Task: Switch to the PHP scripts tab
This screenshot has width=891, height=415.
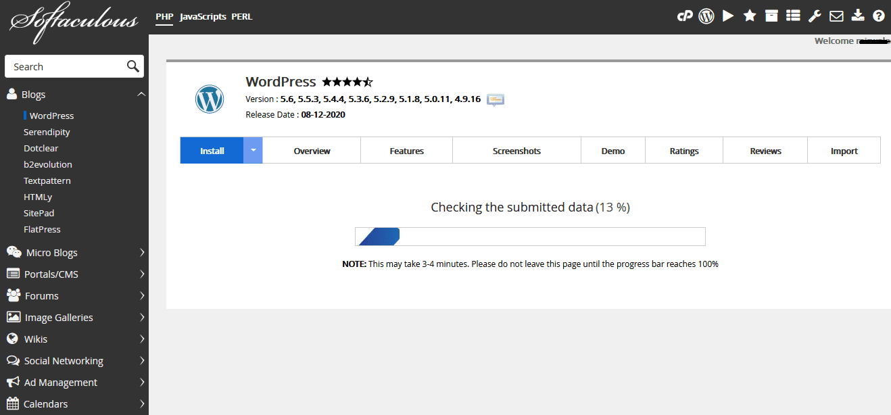Action: (164, 16)
